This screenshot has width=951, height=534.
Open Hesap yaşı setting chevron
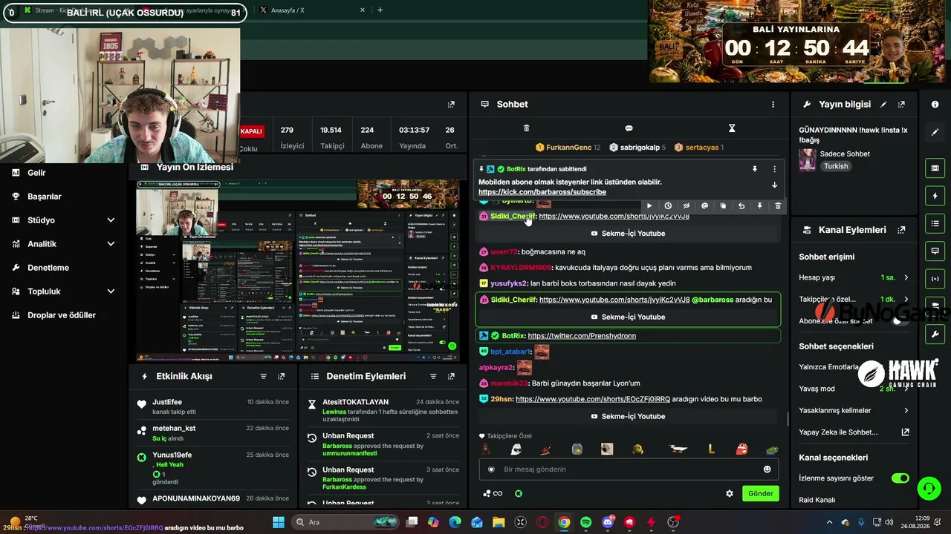906,277
